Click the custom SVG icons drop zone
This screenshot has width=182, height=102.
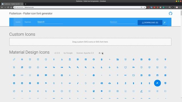tap(90, 42)
